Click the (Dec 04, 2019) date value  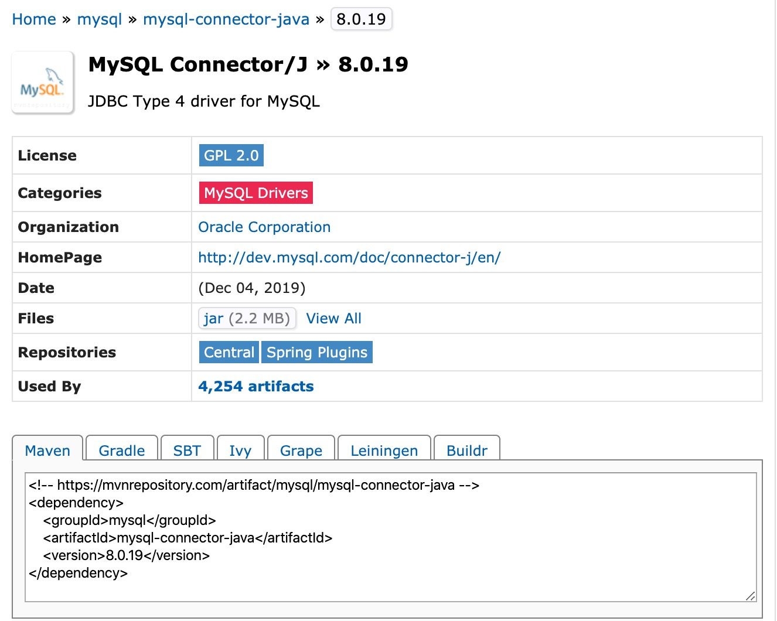click(x=252, y=288)
